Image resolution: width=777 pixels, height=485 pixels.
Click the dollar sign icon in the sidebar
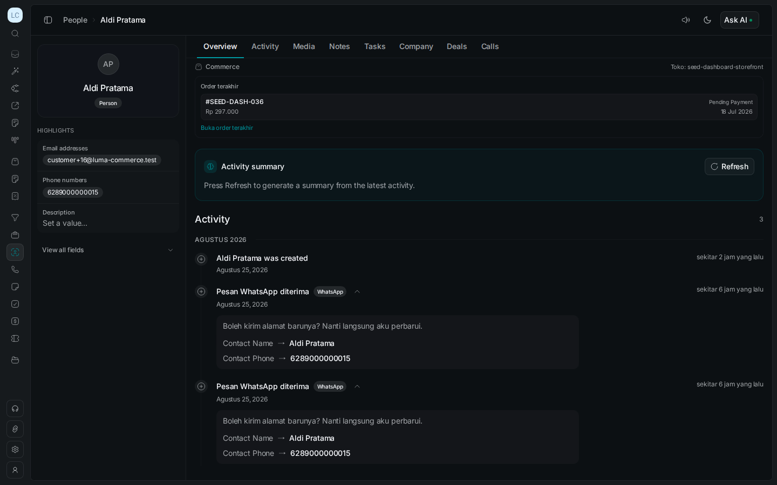15,321
